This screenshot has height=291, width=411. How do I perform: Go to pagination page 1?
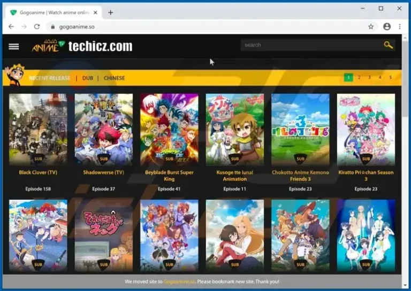tap(348, 77)
